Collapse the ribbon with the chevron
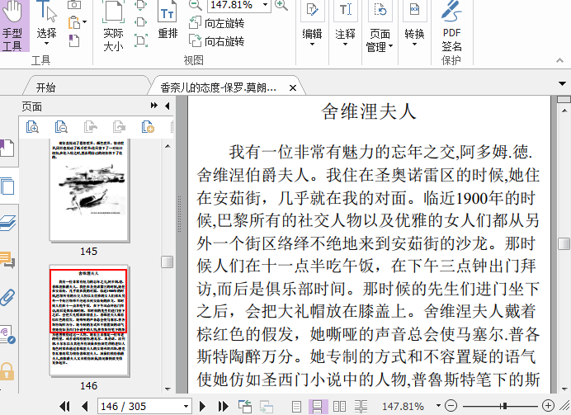571x415 pixels. (559, 60)
